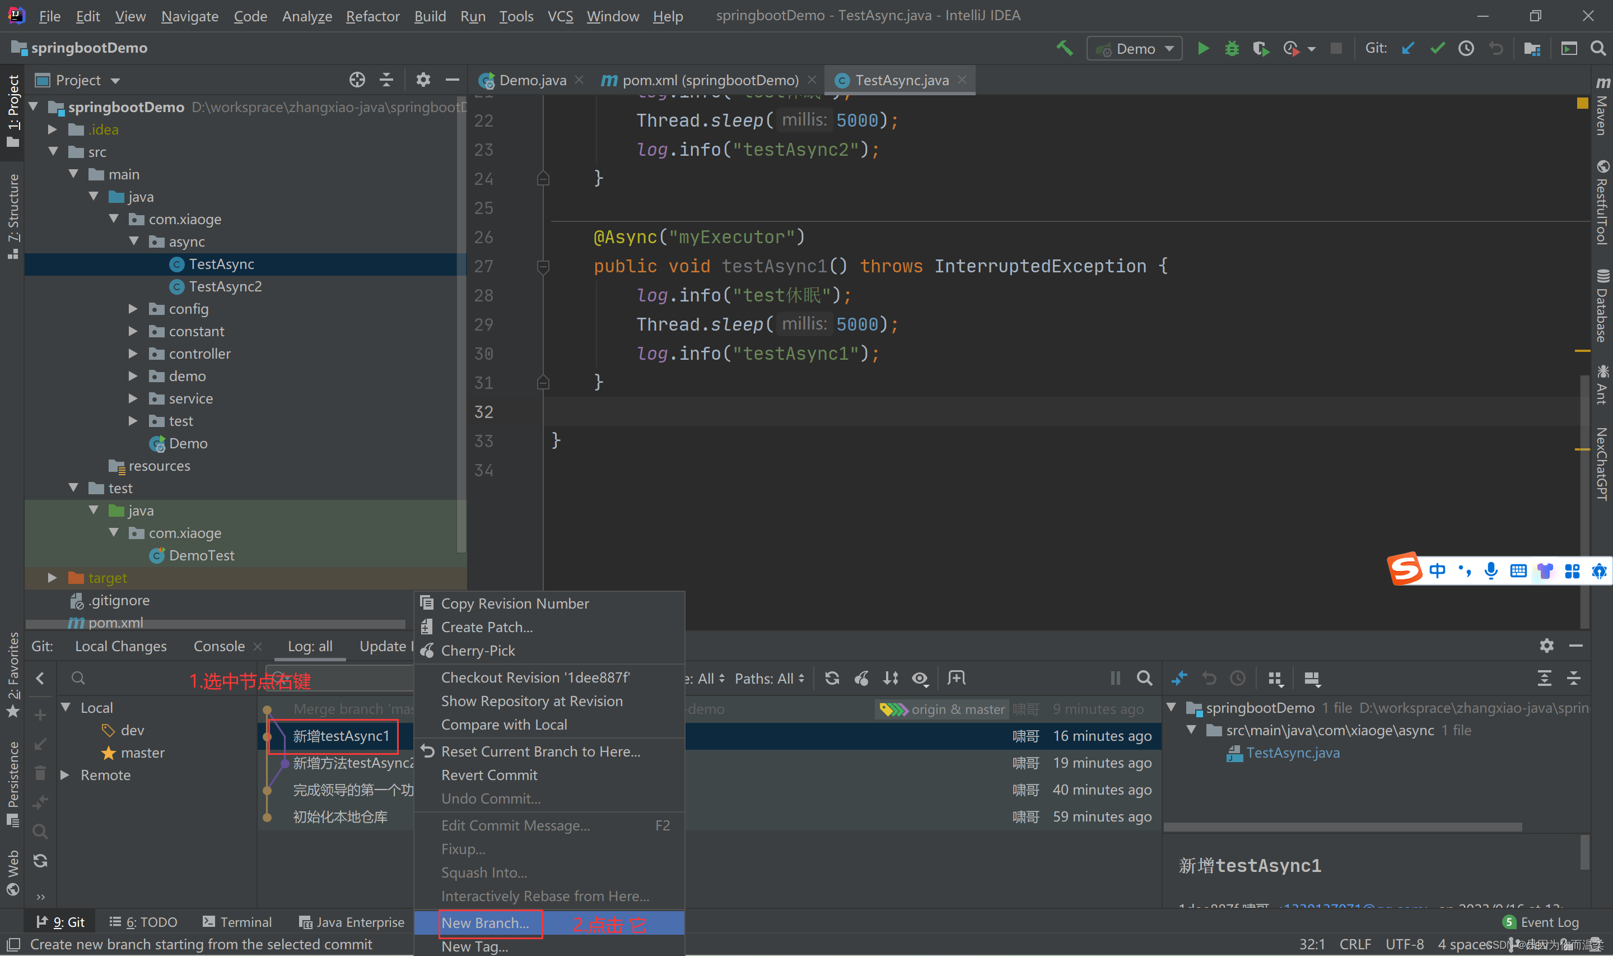Viewport: 1613px width, 956px height.
Task: Click the green Run Demo button
Action: 1202,48
